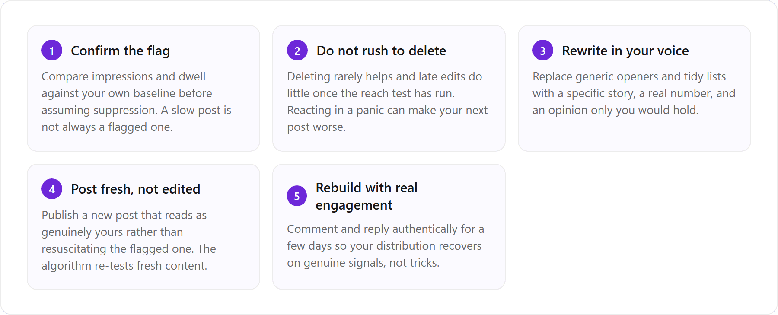Click the Rebuild with real engagement heading
Screen dimensions: 778x315
click(367, 196)
